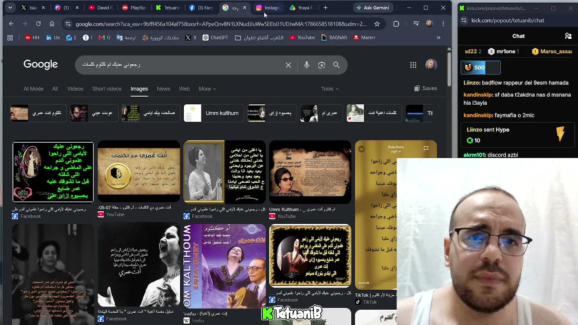This screenshot has height=325, width=578.
Task: Expand the More search filters
Action: (x=207, y=89)
